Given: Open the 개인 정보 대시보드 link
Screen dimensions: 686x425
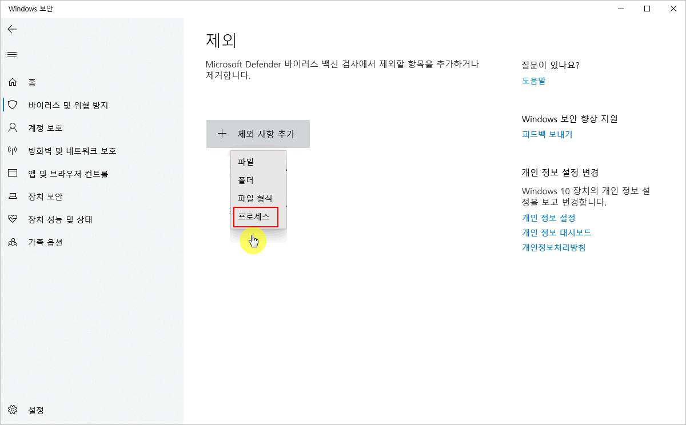Looking at the screenshot, I should [557, 232].
